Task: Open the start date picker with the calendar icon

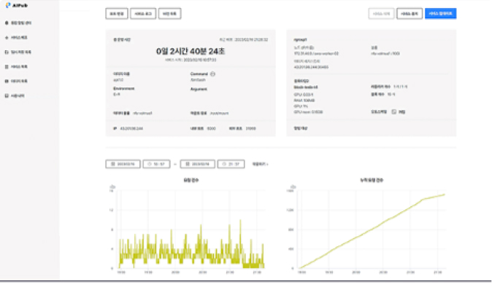Action: pyautogui.click(x=123, y=164)
